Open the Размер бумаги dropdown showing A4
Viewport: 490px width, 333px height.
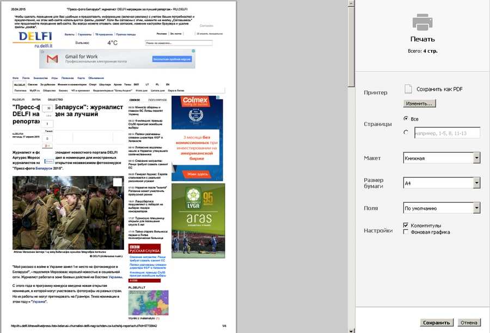tap(442, 183)
